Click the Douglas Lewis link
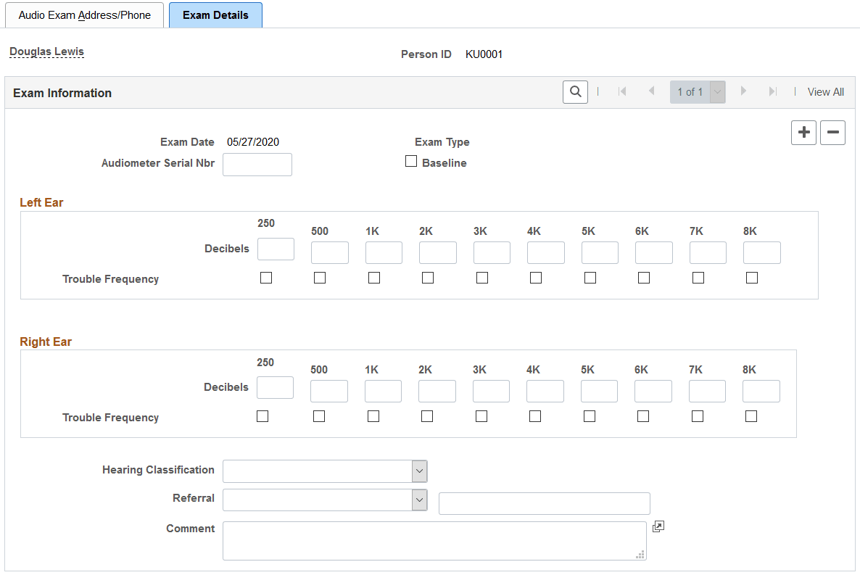 46,51
